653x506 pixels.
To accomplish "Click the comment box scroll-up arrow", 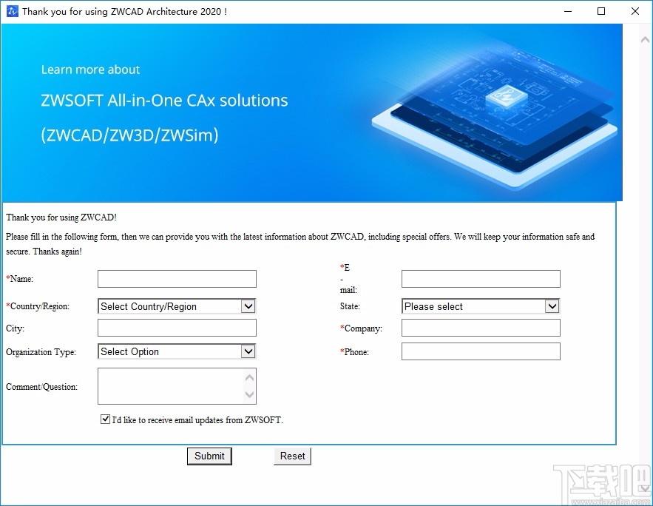I will (x=249, y=378).
